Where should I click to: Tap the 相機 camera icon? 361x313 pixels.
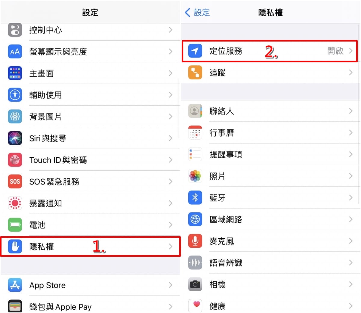[x=195, y=284]
